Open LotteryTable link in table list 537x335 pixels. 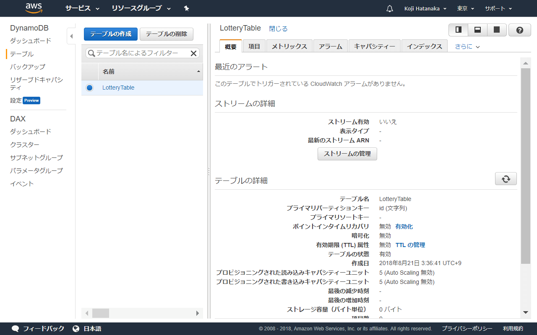coord(118,88)
